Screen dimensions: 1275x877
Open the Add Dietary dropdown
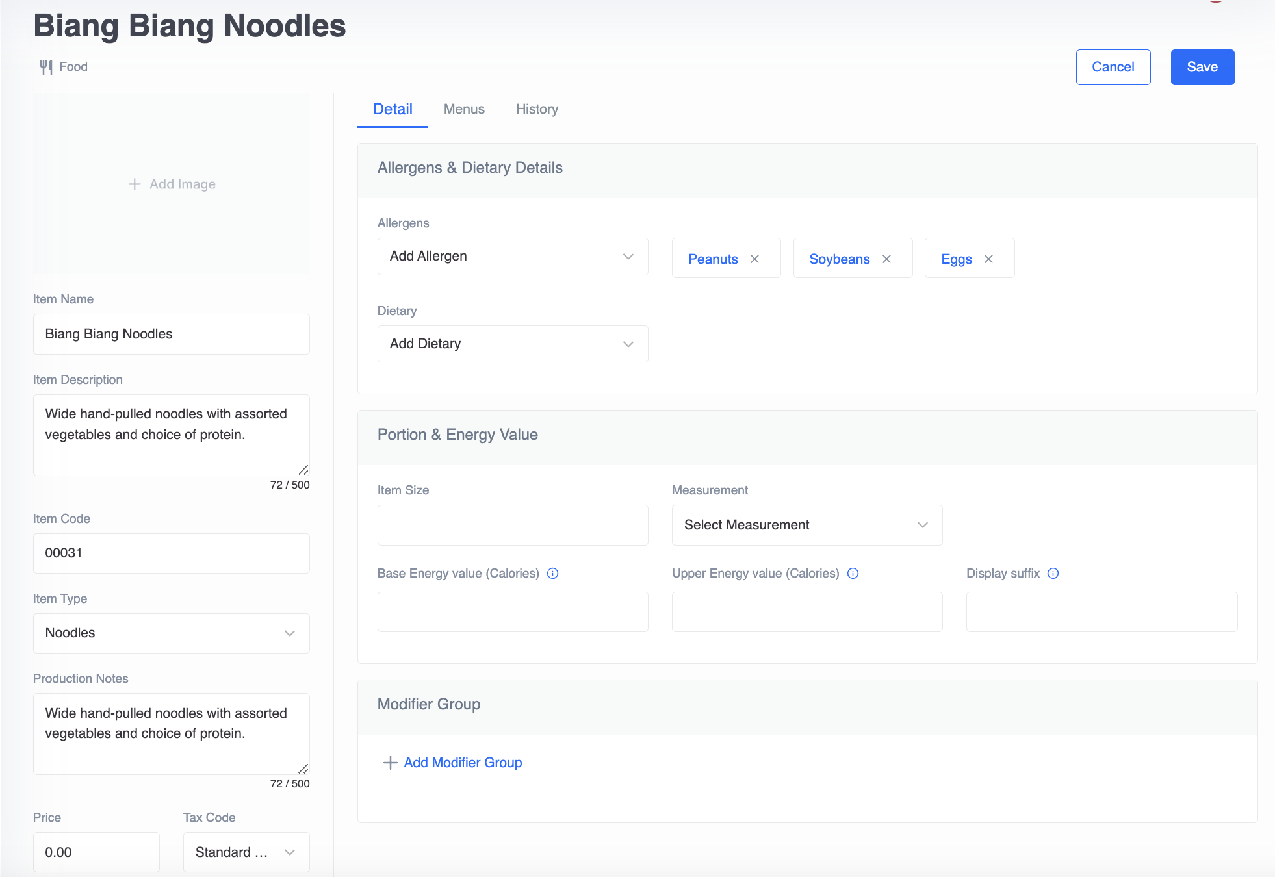513,344
